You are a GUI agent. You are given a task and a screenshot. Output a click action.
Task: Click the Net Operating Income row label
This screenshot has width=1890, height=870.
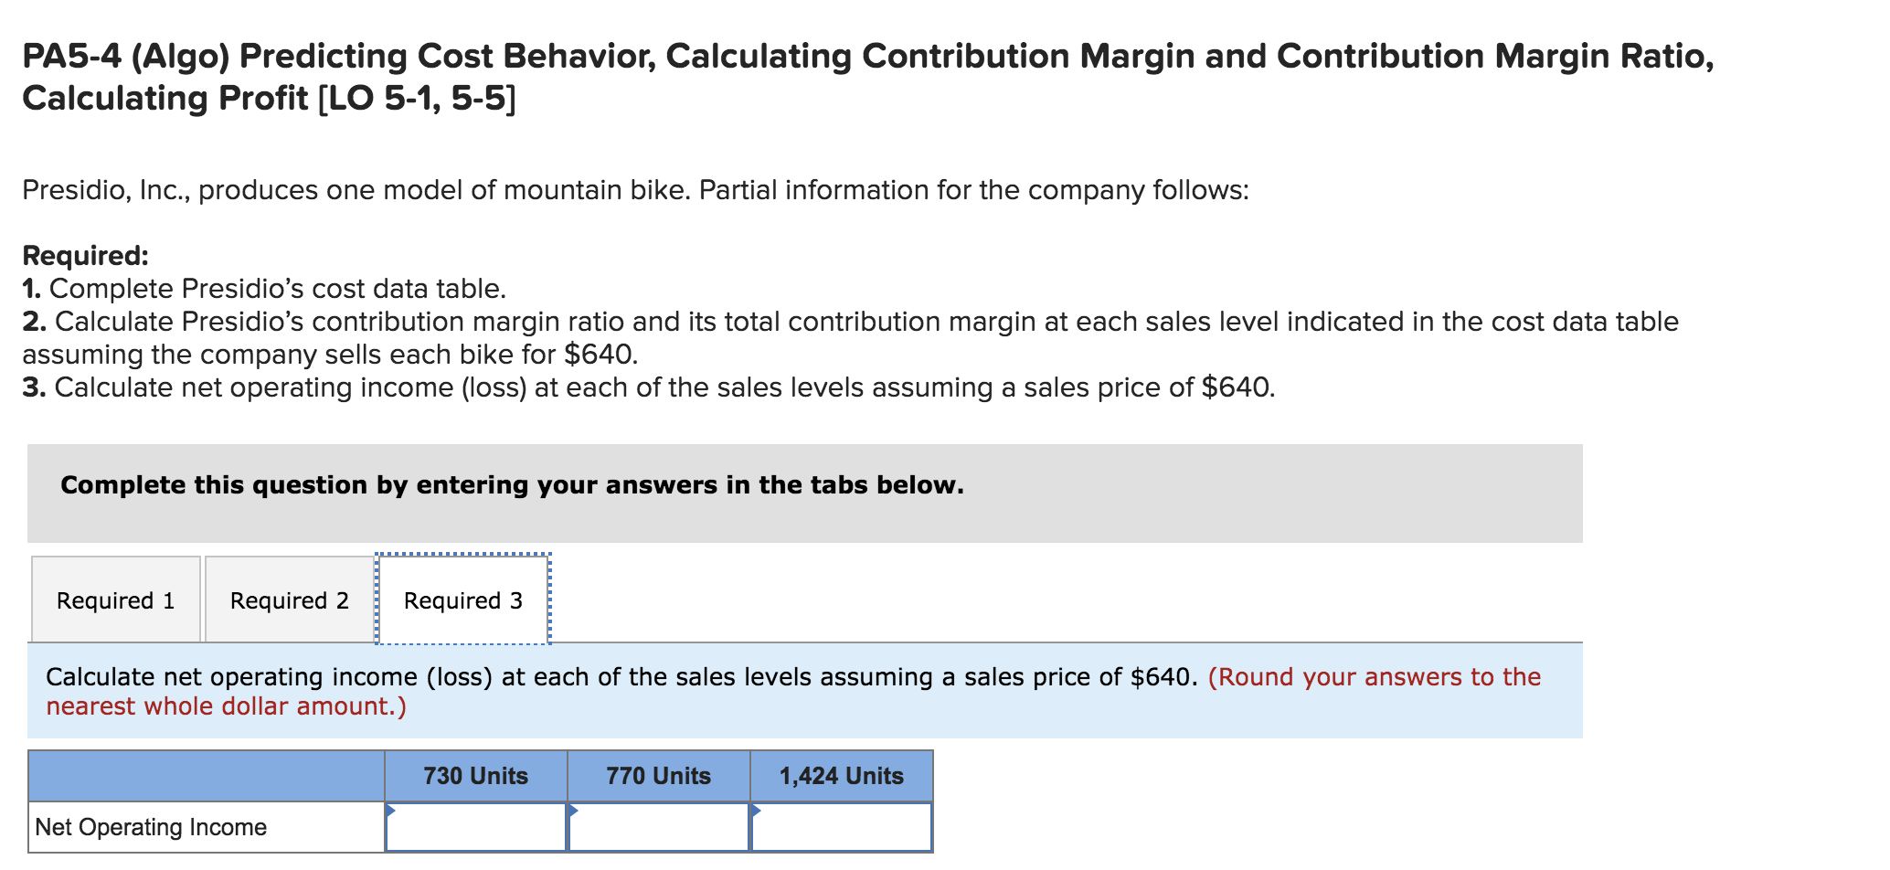click(x=150, y=826)
